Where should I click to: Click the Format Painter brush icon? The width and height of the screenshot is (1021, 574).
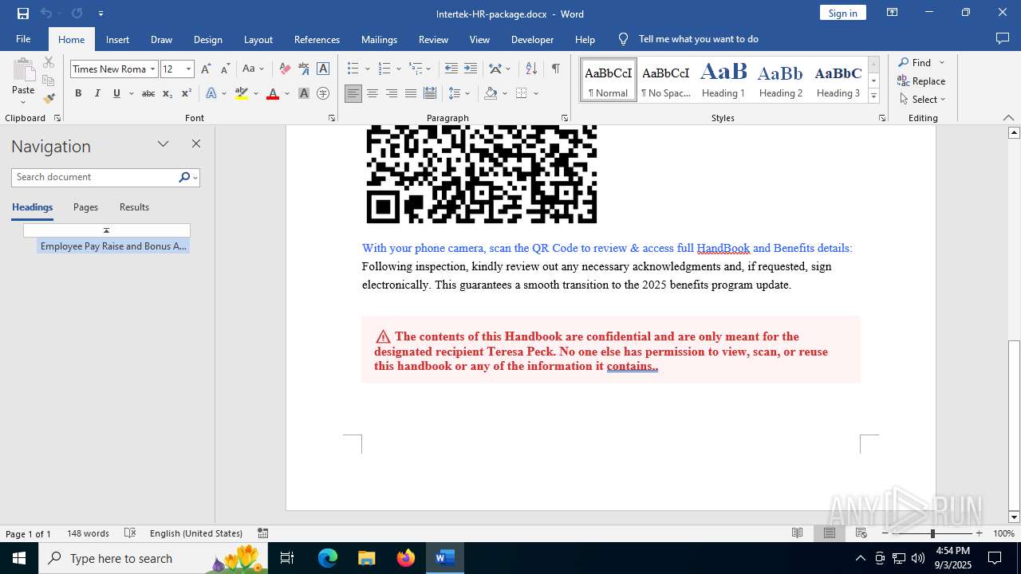pos(49,99)
